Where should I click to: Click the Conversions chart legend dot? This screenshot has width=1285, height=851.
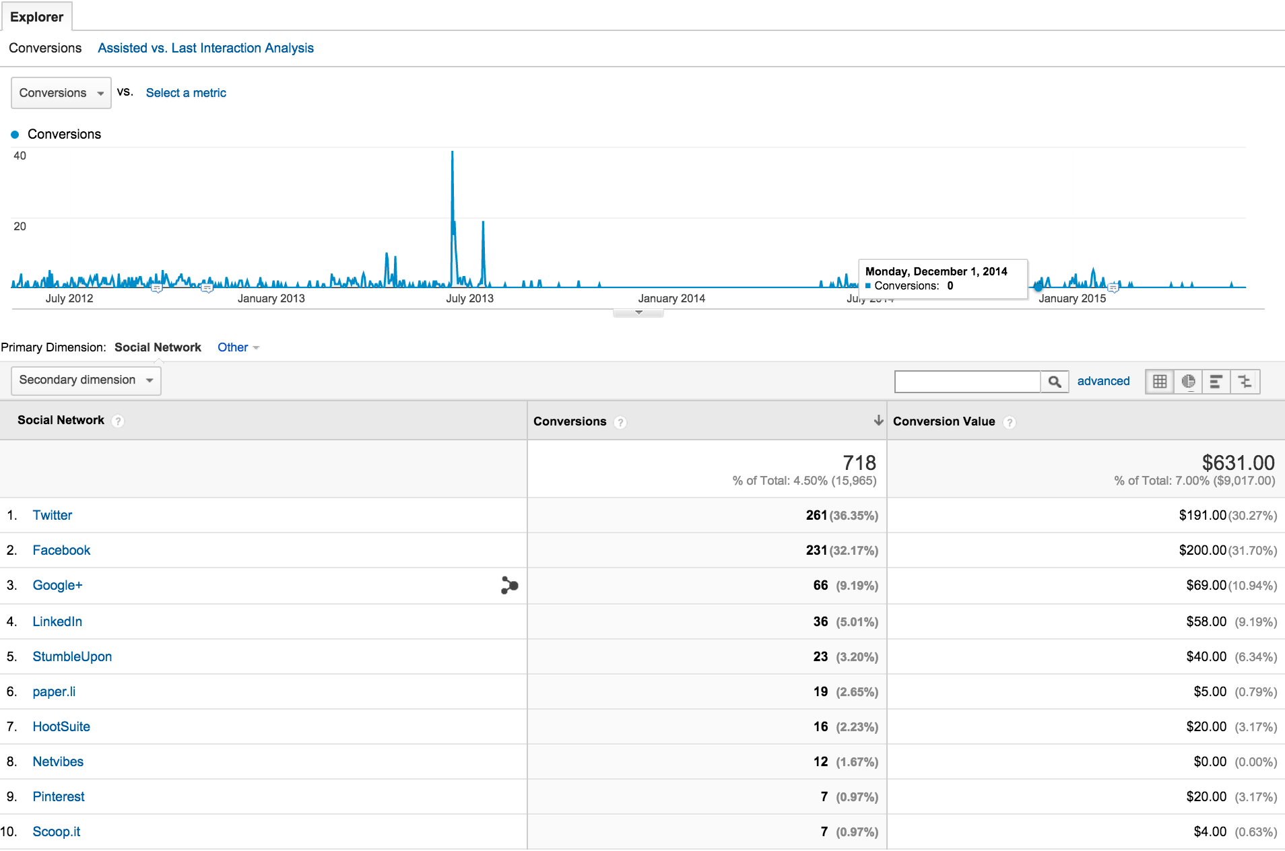pos(15,135)
